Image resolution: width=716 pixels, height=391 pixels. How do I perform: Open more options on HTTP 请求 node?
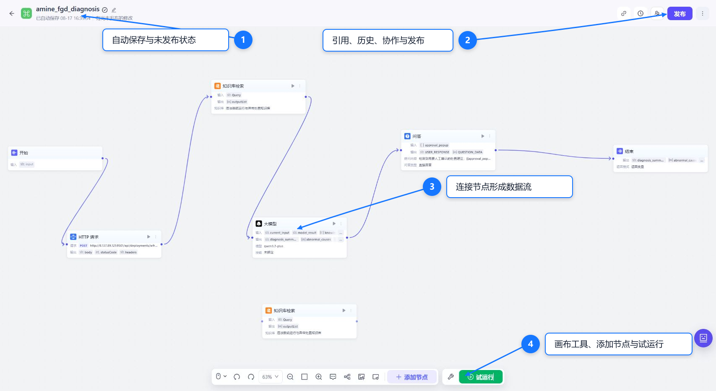[156, 237]
